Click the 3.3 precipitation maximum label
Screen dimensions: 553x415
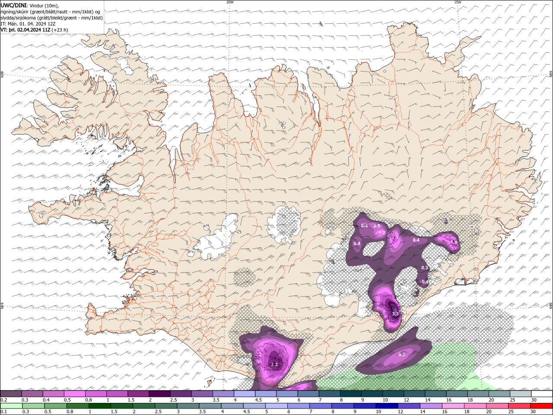[x=395, y=314]
